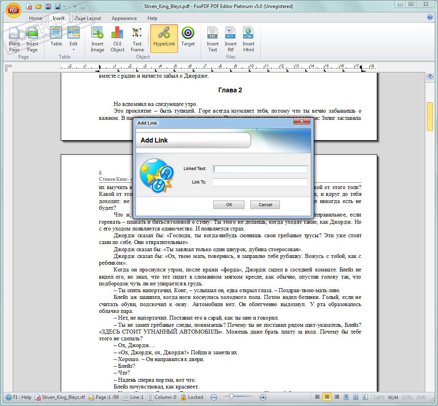
Task: Close the Add Link dialog with red X
Action: [x=302, y=121]
